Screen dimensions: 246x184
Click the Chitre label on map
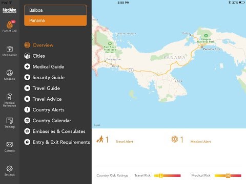pyautogui.click(x=178, y=81)
